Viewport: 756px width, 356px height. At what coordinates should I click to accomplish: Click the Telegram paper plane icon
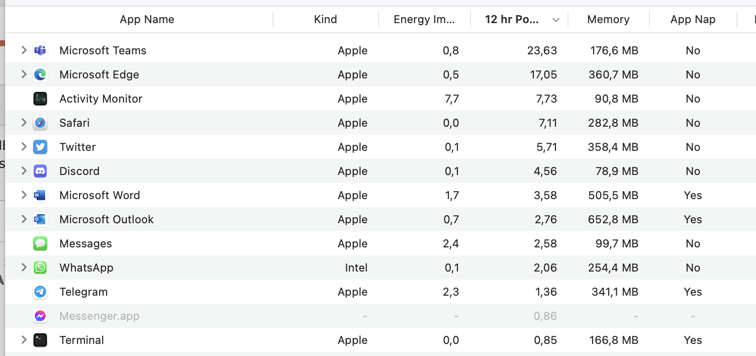[x=40, y=292]
